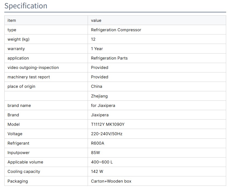Click the 'Carton+Wooden box' packaging value
231x192 pixels.
(111, 181)
